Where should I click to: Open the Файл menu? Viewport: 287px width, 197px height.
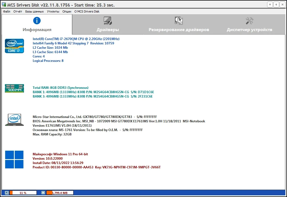point(7,11)
